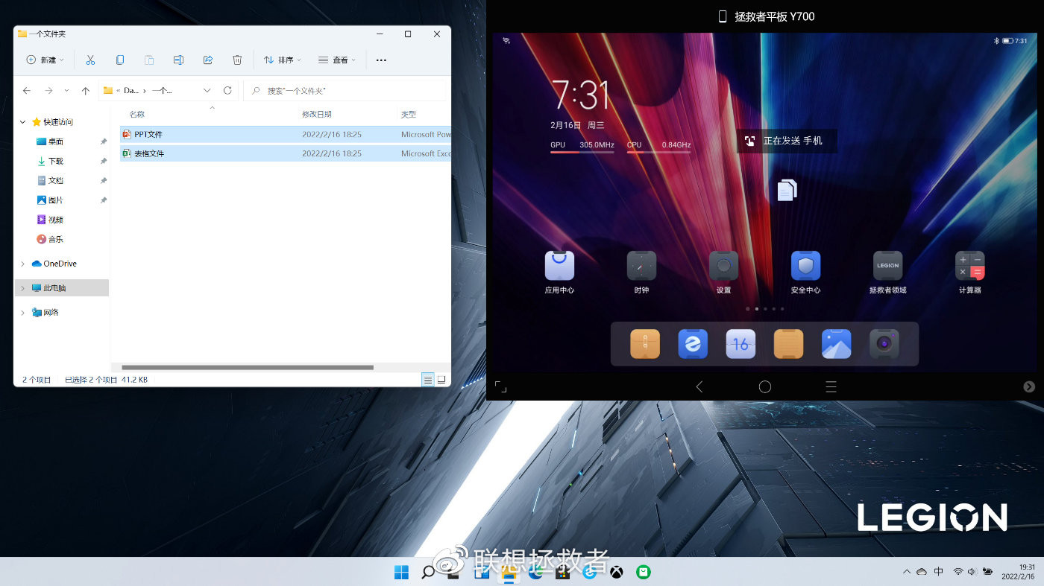Open the 排序 sort dropdown
Screen dimensions: 1044x586
(282, 60)
